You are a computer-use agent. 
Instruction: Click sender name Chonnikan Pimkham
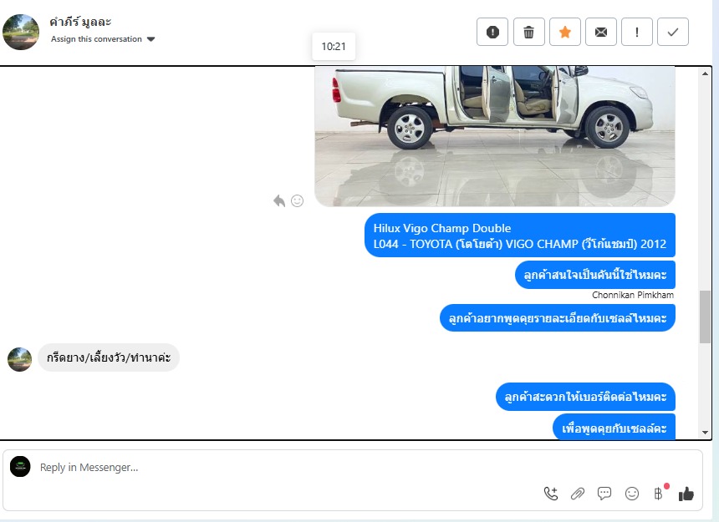[x=633, y=296]
